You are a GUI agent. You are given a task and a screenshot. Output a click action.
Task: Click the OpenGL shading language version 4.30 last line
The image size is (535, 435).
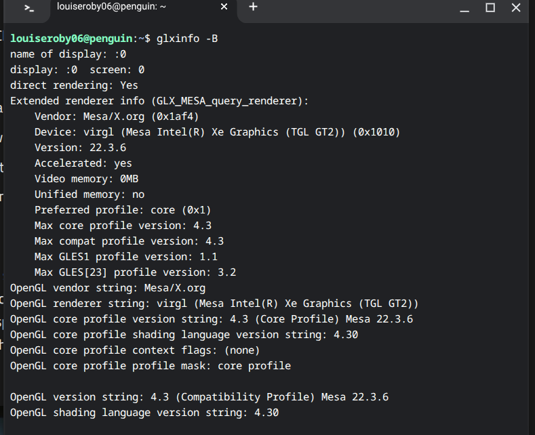[144, 412]
